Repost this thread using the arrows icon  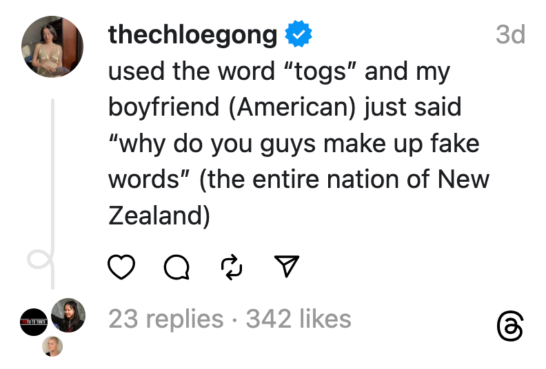click(x=232, y=267)
